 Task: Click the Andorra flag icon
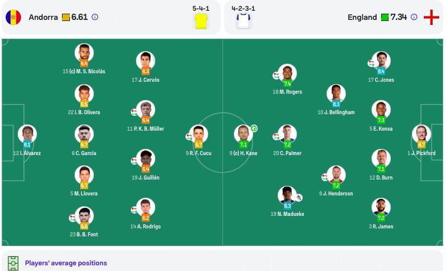14,17
